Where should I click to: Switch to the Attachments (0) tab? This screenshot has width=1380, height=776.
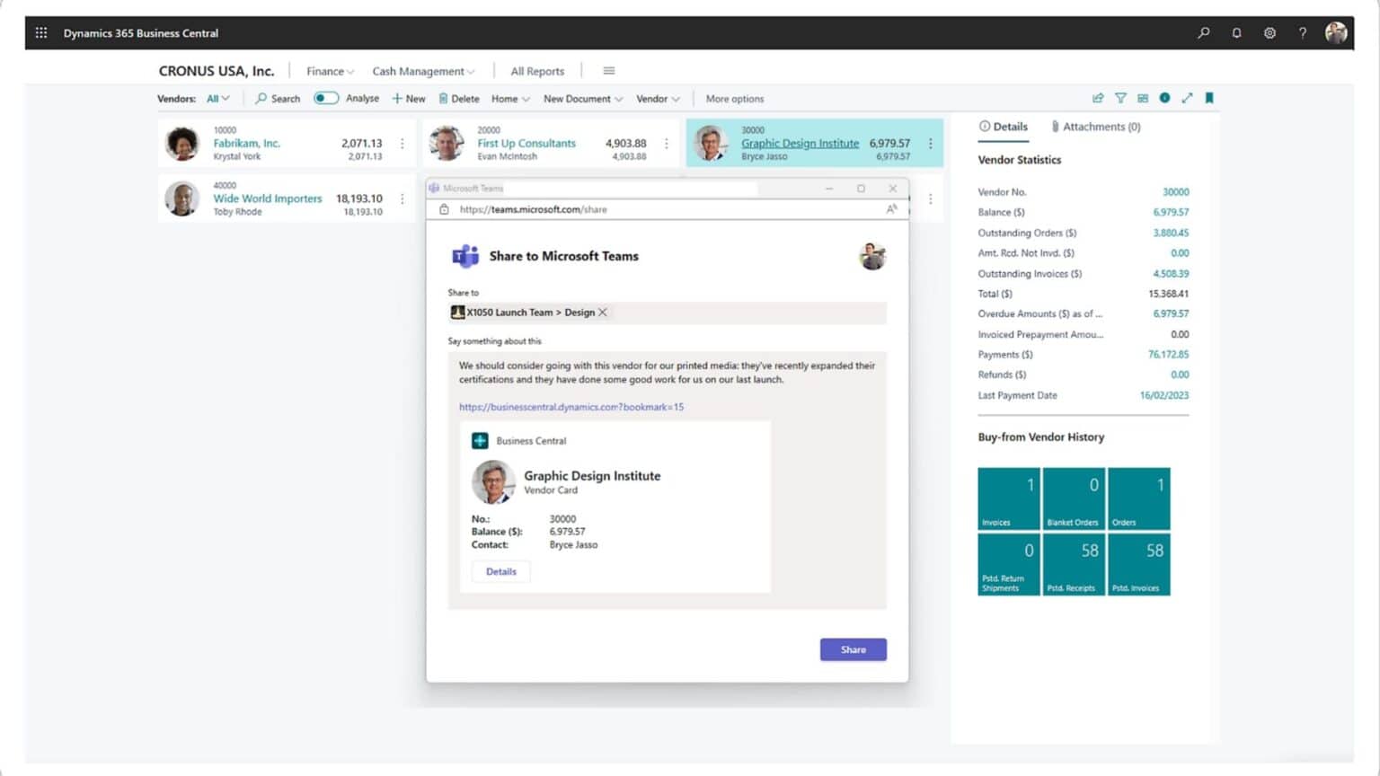(x=1095, y=127)
